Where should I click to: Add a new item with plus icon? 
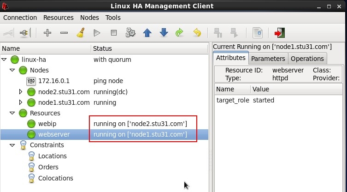pyautogui.click(x=47, y=33)
